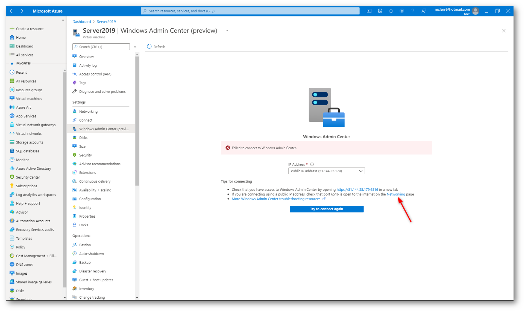Open Azure Arc favorite

(20, 107)
